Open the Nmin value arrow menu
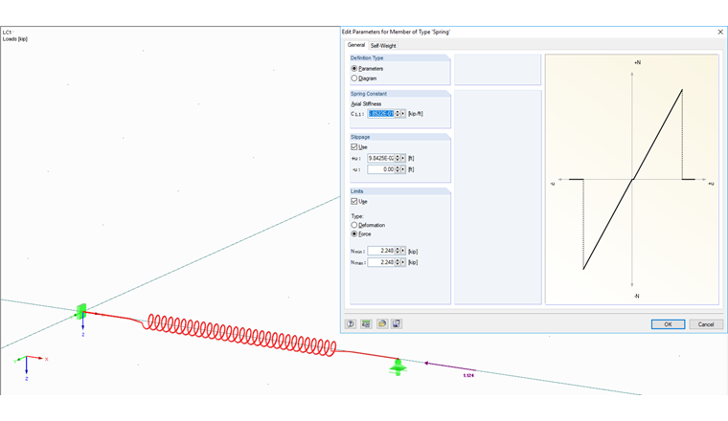The image size is (728, 421). [403, 251]
